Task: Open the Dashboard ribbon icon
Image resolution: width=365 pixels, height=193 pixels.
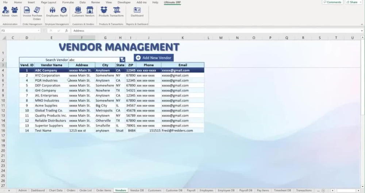Action: [x=137, y=12]
